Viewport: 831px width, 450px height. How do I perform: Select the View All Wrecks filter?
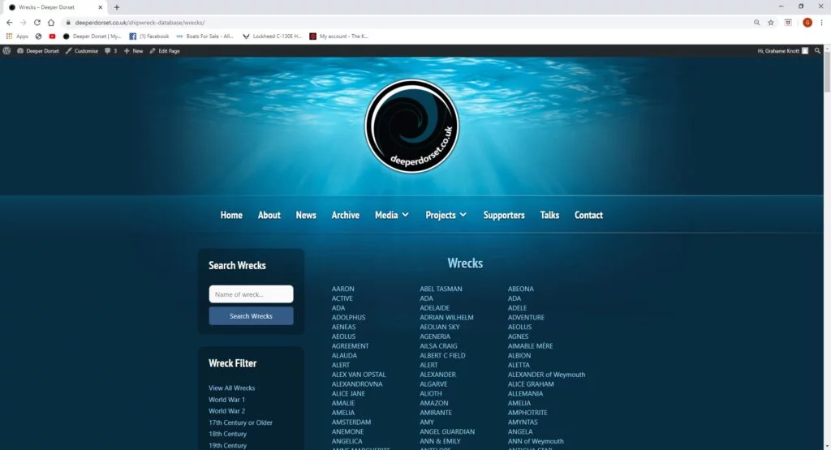(x=231, y=388)
